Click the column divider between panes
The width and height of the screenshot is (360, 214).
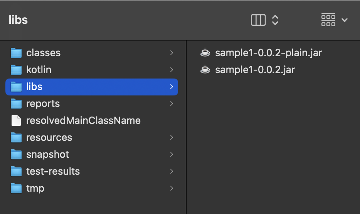(x=186, y=127)
